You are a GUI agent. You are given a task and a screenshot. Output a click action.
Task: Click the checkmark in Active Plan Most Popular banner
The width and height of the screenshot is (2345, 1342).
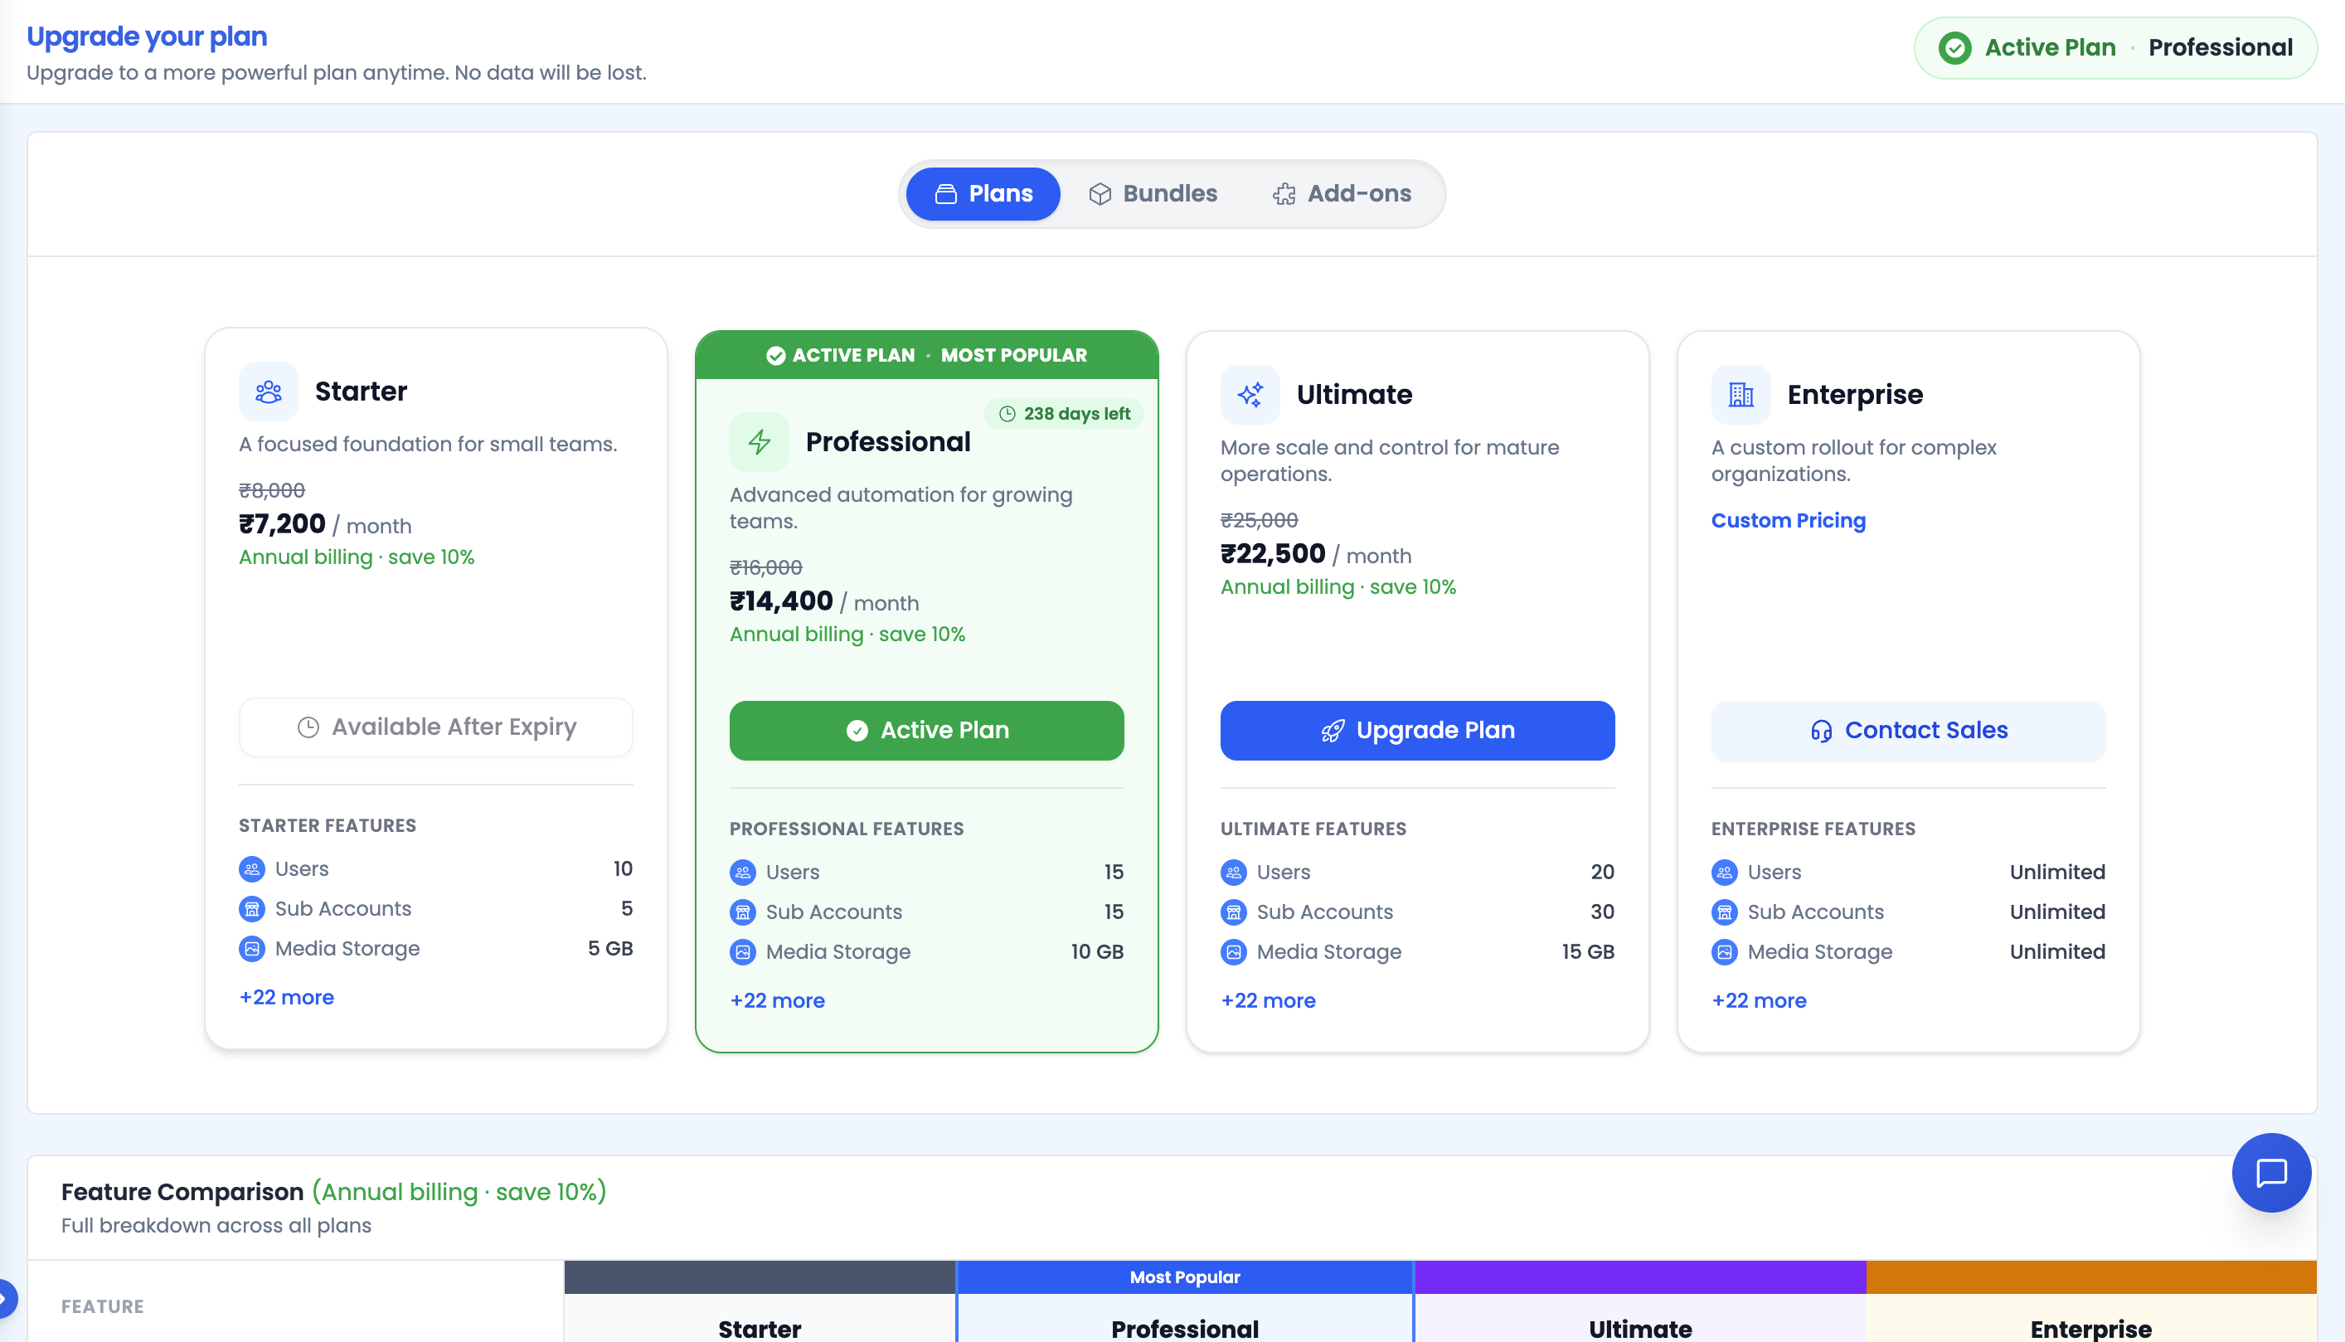[x=776, y=356]
